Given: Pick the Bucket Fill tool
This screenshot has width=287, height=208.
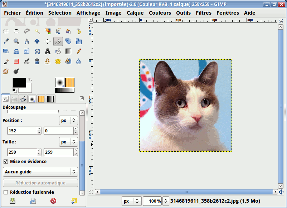Looking at the screenshot, I should (58, 51).
